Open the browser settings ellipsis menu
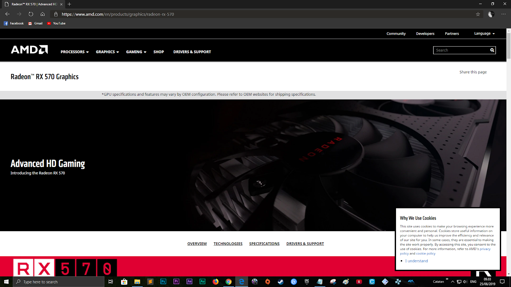The image size is (511, 287). pos(504,14)
